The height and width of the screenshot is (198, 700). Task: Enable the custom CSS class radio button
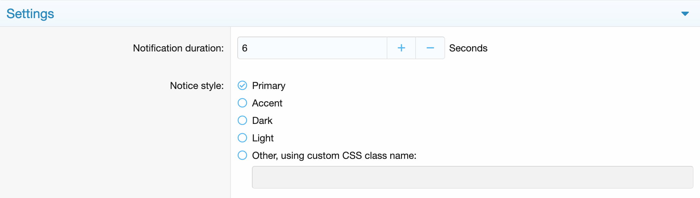[243, 155]
